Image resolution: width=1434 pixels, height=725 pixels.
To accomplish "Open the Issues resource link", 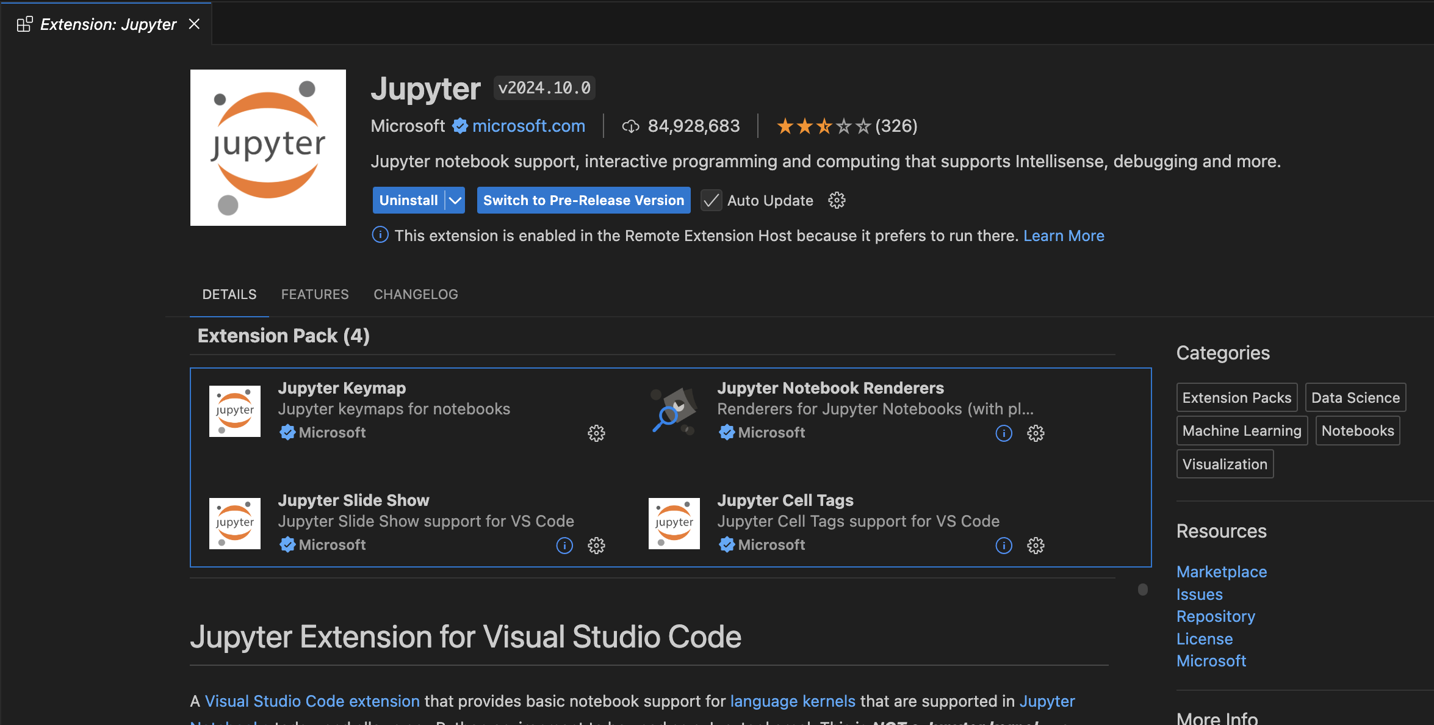I will point(1200,594).
